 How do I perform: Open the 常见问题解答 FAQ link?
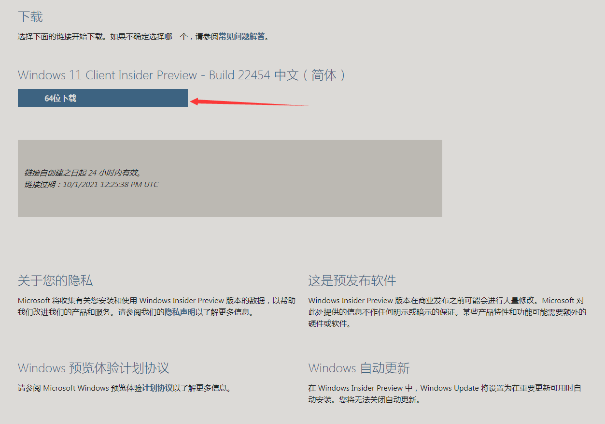coord(241,36)
